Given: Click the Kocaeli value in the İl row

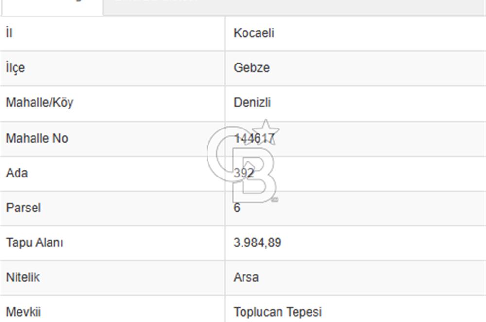Looking at the screenshot, I should pyautogui.click(x=254, y=33).
